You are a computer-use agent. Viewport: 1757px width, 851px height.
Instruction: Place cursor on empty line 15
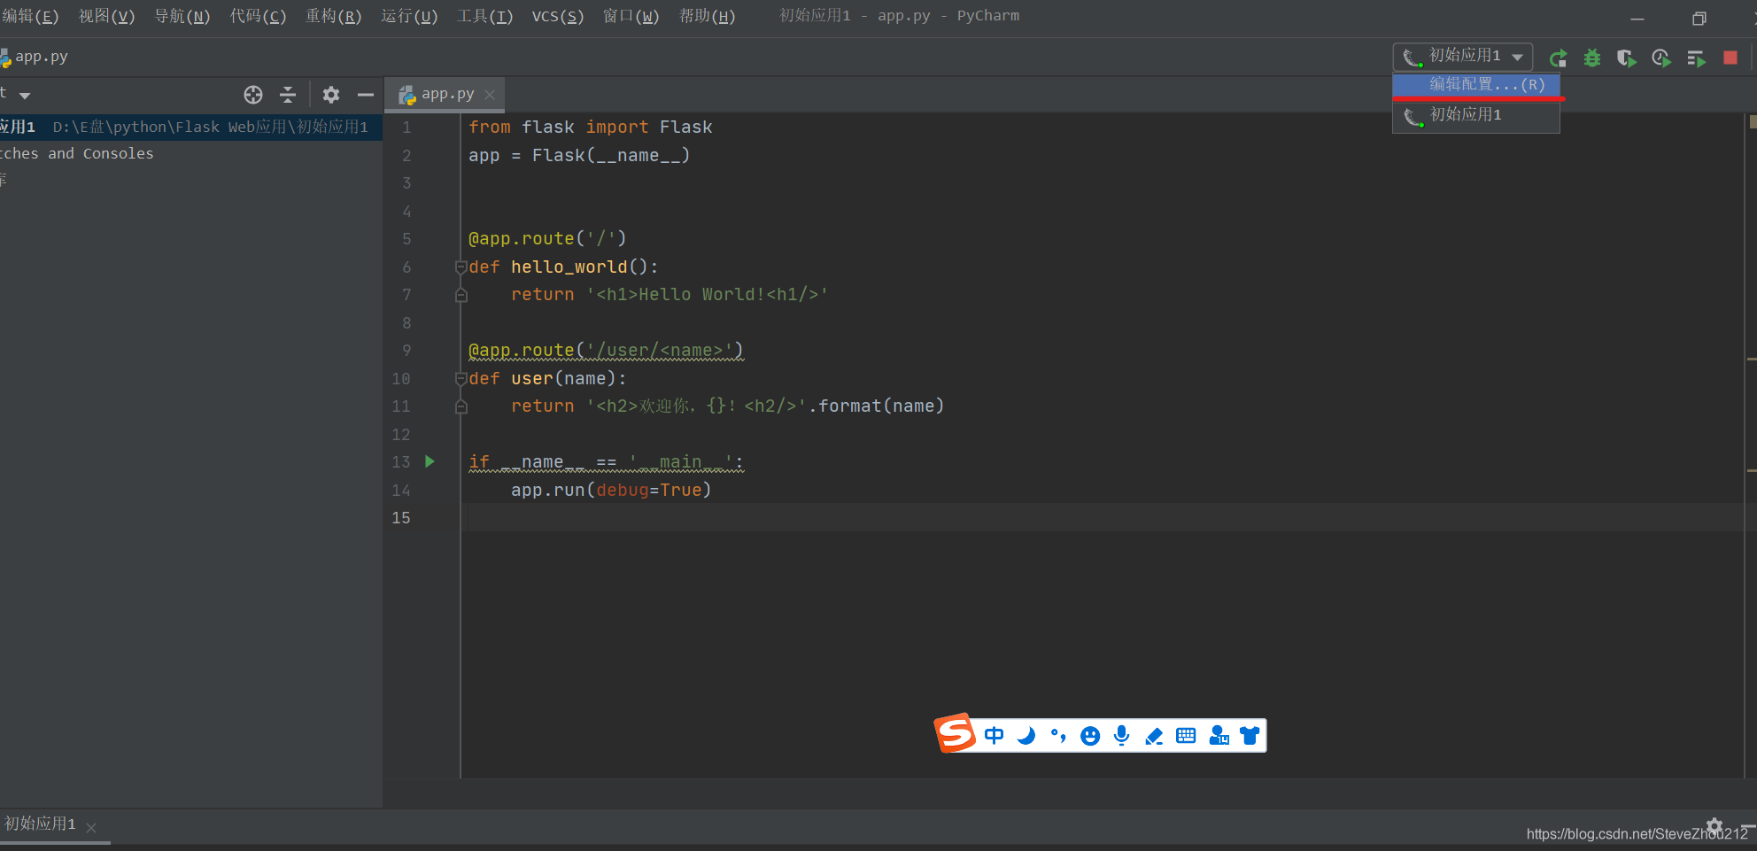[x=1103, y=517]
